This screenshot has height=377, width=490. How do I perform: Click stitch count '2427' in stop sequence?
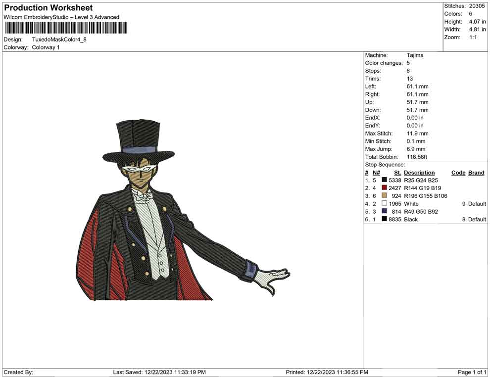394,188
